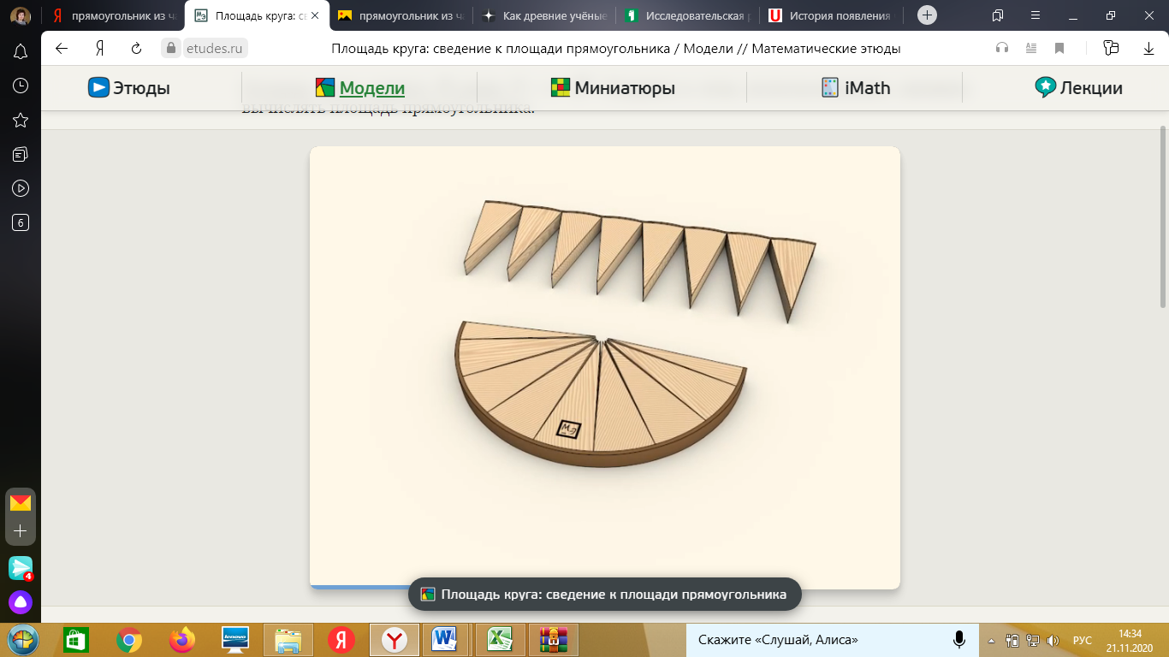Click the circle sectors model image
This screenshot has width=1169, height=657.
(x=605, y=367)
